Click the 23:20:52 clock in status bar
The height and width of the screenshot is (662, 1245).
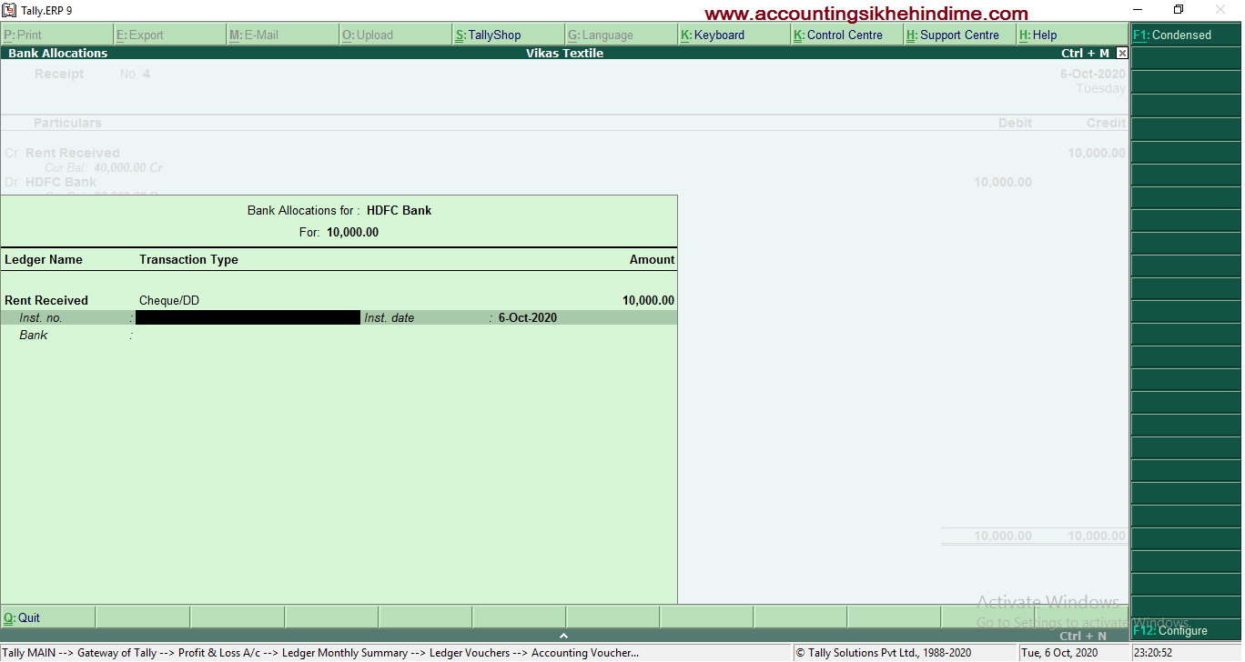(x=1153, y=652)
